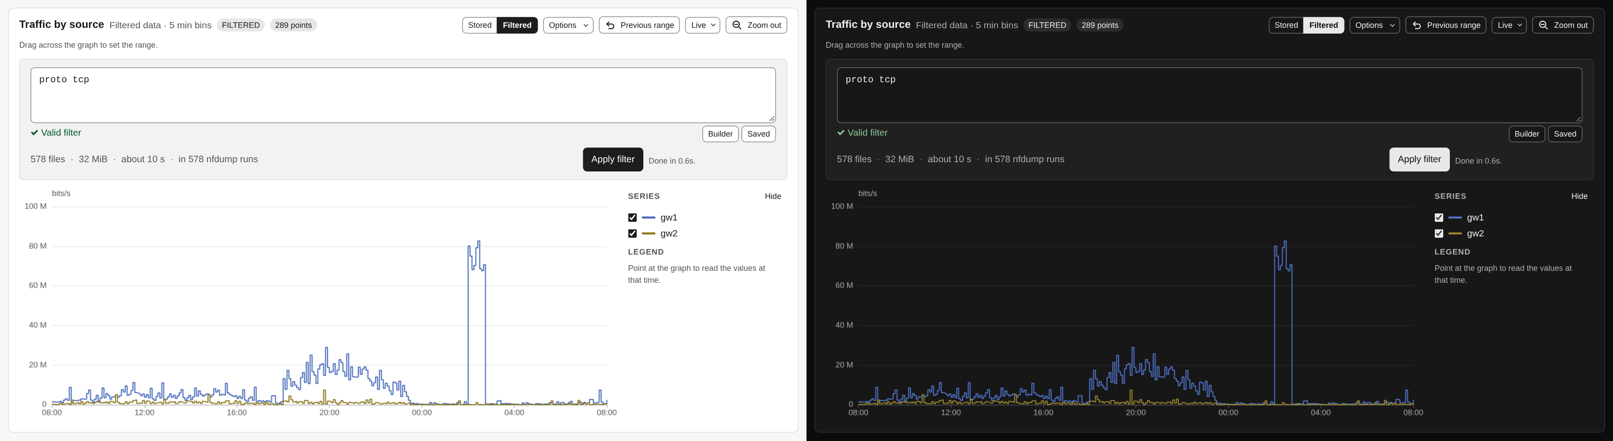Viewport: 1613px width, 441px height.
Task: Select Filtered segment in dark panel
Action: coord(1324,25)
